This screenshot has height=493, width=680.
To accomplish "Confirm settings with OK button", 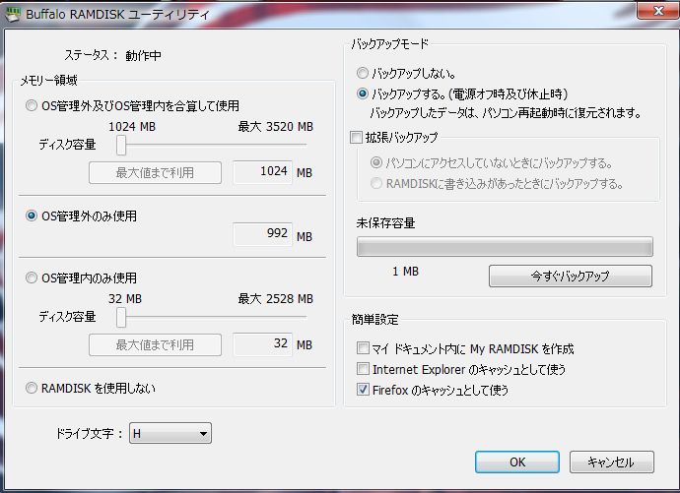I will tap(517, 462).
